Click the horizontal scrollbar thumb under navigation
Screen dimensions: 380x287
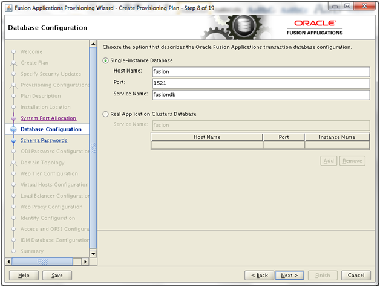[x=42, y=262]
